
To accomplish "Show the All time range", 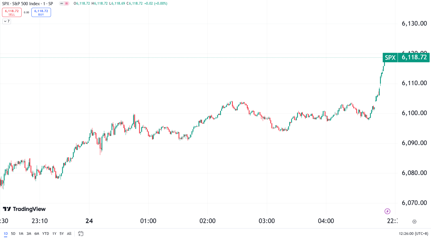I will (x=69, y=233).
